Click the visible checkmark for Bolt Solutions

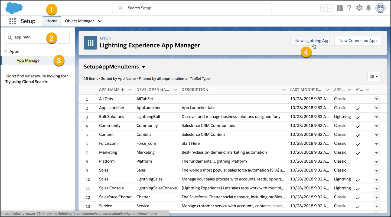pyautogui.click(x=358, y=118)
